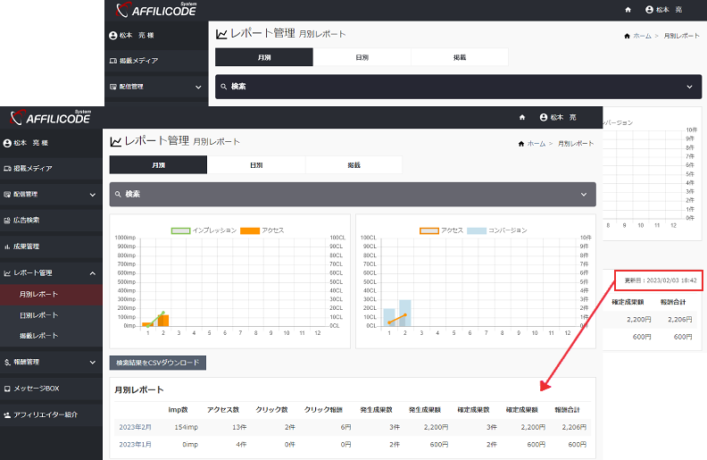The image size is (707, 460).
Task: Expand the front window's 検索 panel chevron
Action: (584, 194)
